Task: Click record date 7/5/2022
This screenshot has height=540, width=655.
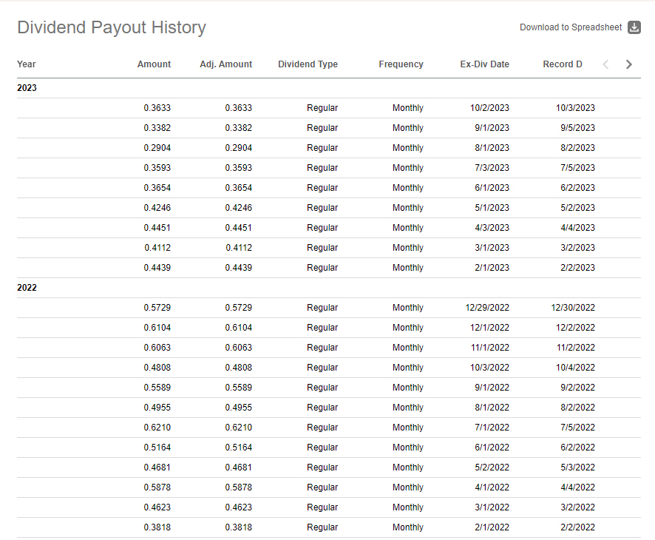Action: coord(577,428)
